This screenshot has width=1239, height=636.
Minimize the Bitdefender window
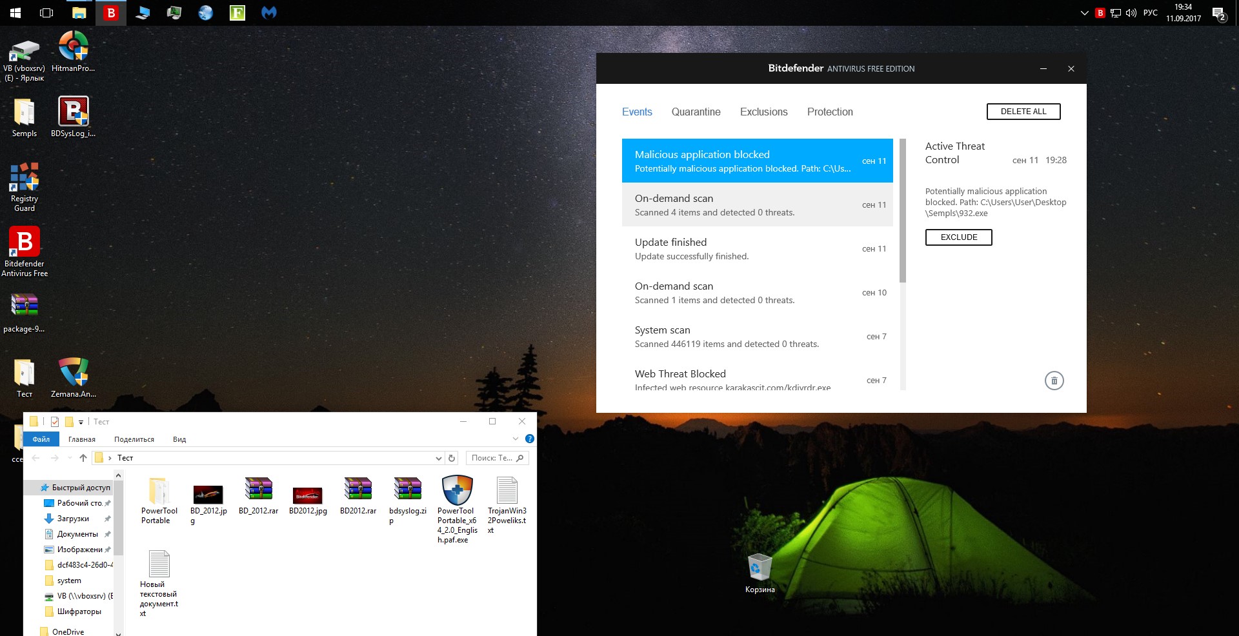point(1043,68)
